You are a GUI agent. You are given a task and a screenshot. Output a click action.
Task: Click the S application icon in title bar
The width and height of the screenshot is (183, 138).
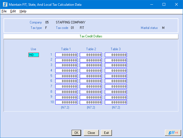(5, 4)
